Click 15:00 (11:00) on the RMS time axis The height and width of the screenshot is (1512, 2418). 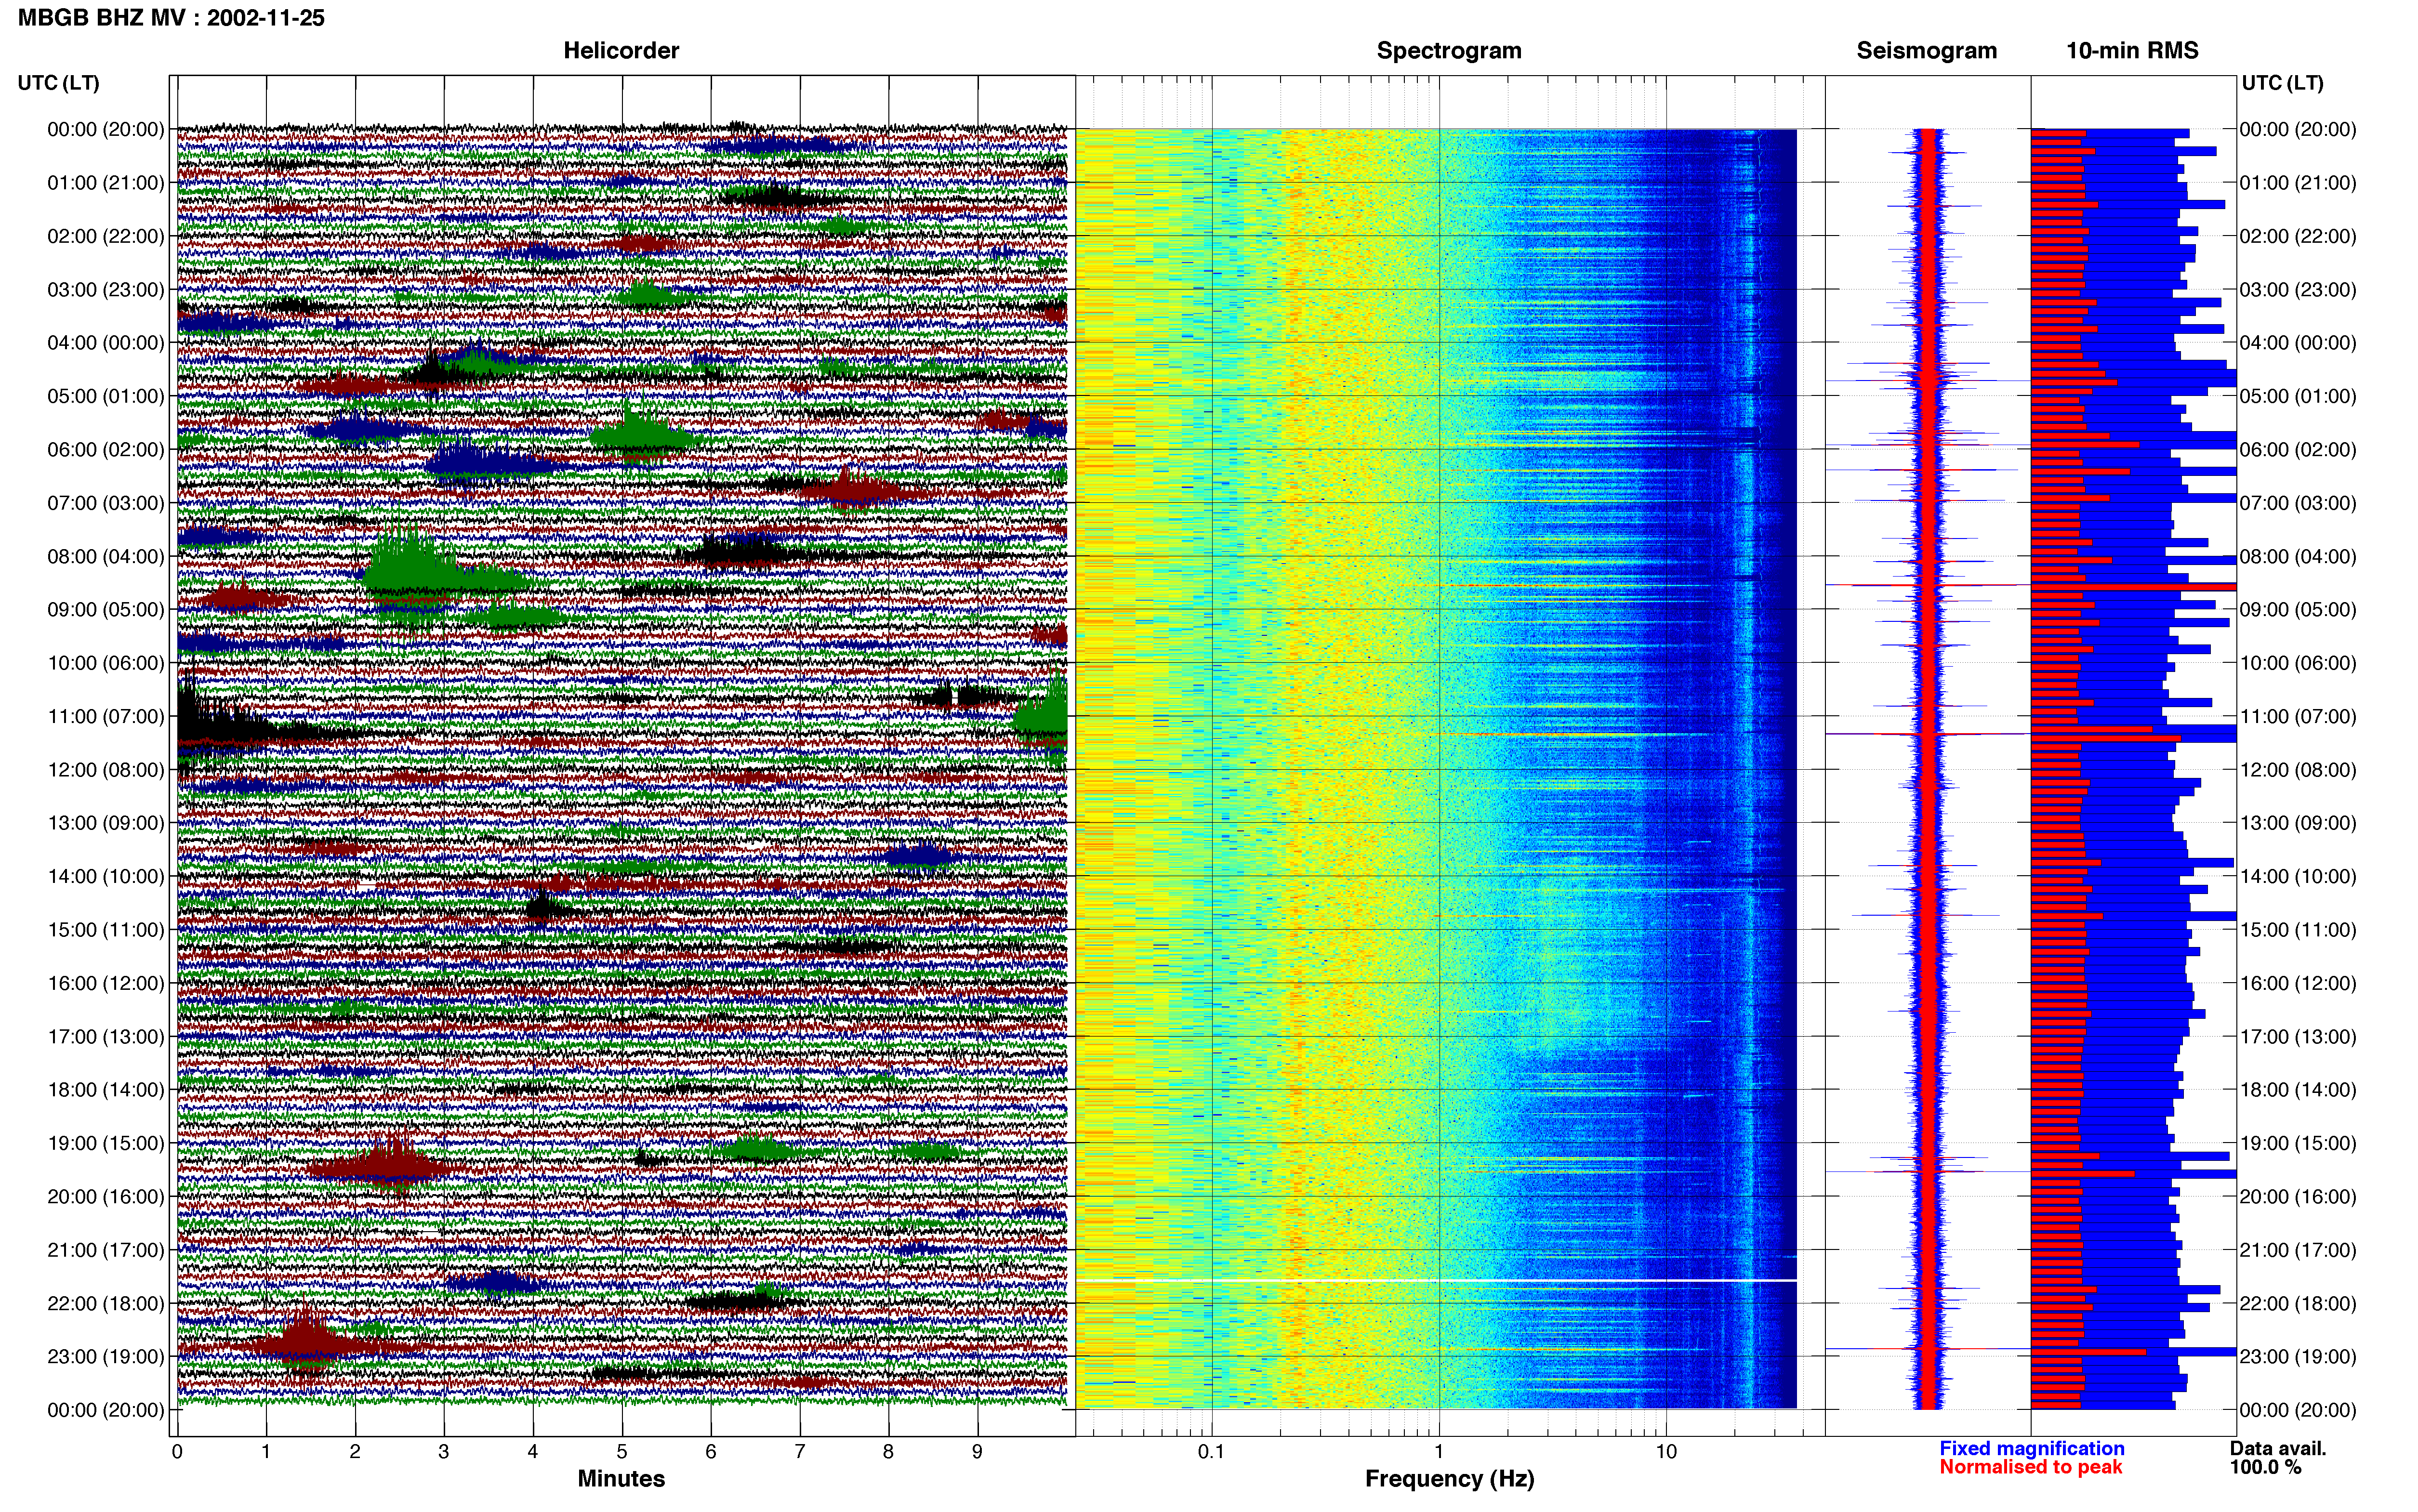[2298, 930]
